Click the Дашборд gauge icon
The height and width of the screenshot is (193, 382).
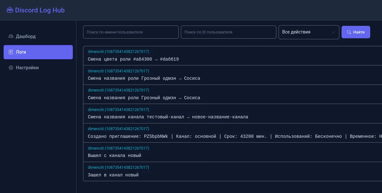(x=11, y=36)
